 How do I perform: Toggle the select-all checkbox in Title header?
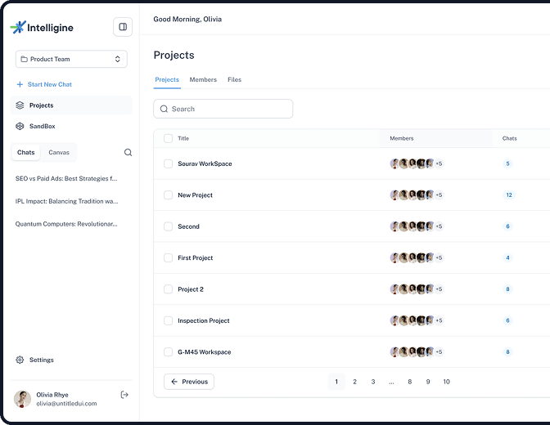(x=169, y=138)
